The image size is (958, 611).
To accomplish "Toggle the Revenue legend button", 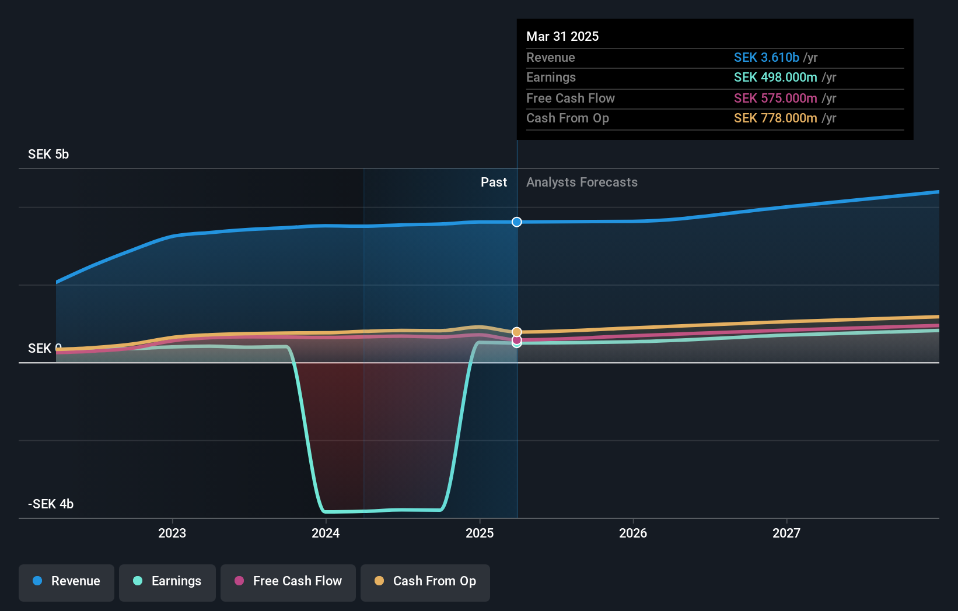I will [67, 582].
